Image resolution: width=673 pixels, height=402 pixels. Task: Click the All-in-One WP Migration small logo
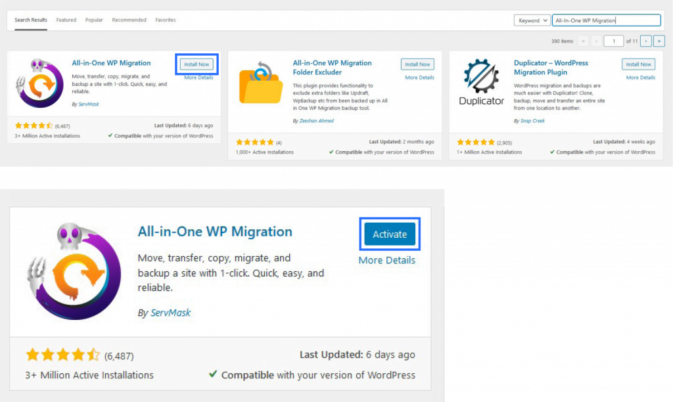coord(39,83)
